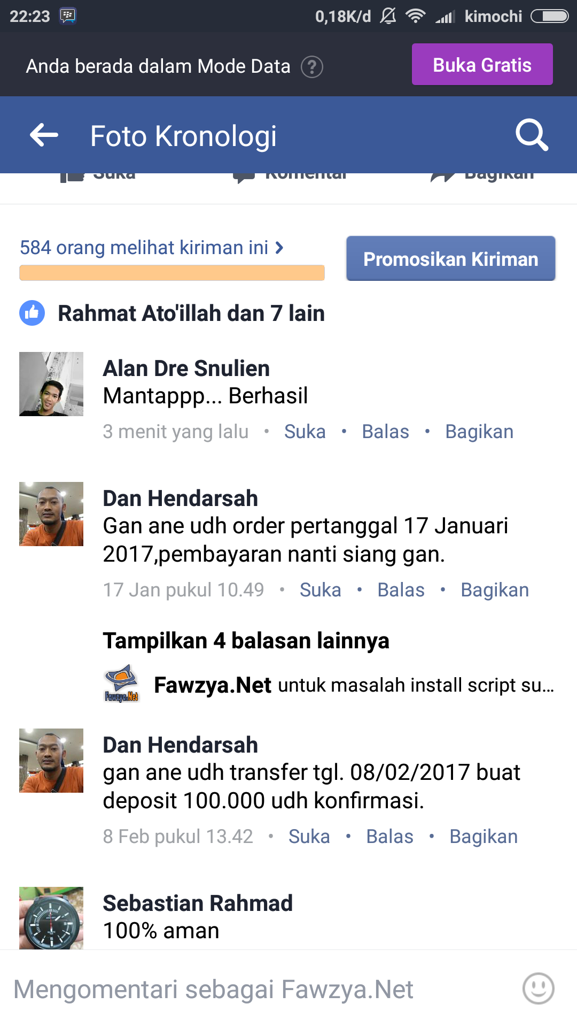Tap the blue thumbs-up likes icon

coord(32,313)
